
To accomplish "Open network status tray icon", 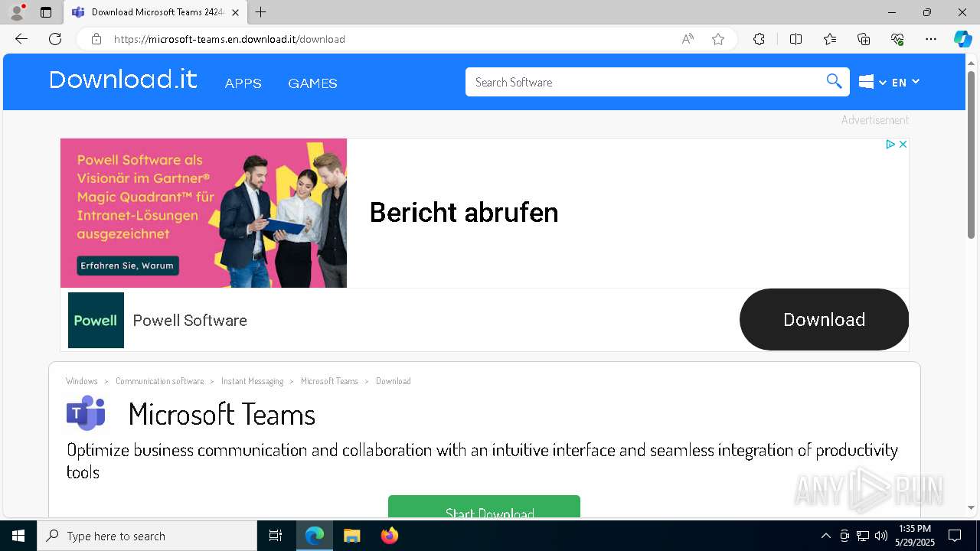I will pos(863,536).
